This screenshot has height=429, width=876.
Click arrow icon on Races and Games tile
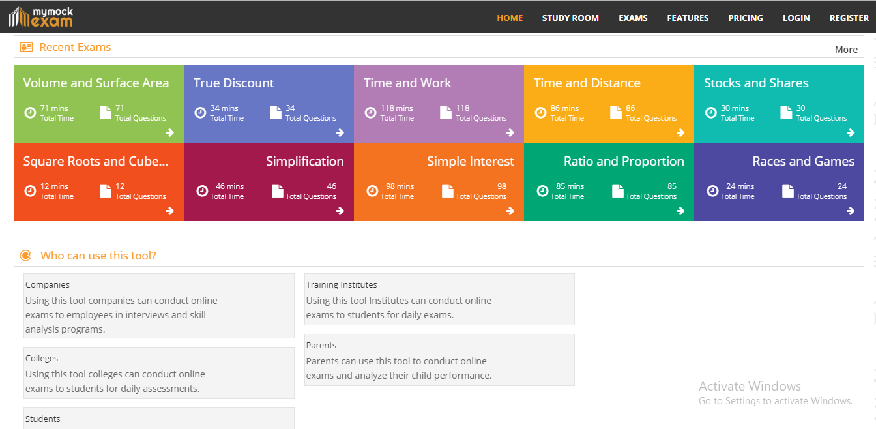click(x=850, y=211)
